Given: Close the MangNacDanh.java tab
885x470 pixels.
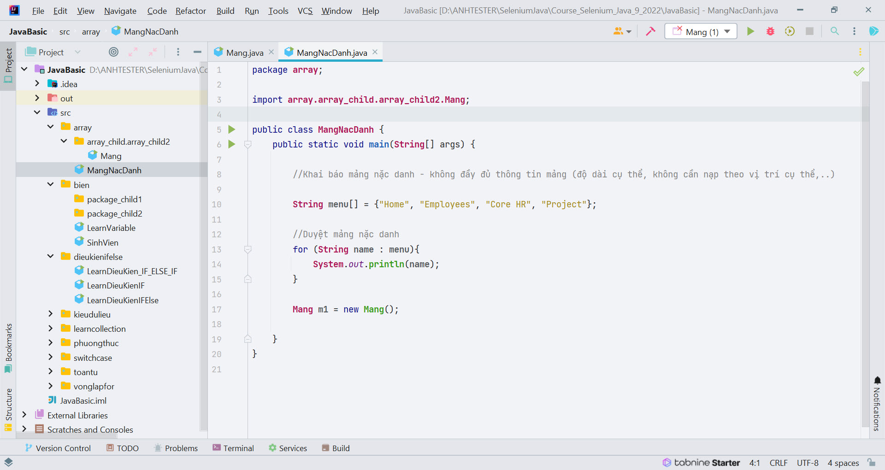Looking at the screenshot, I should (375, 52).
